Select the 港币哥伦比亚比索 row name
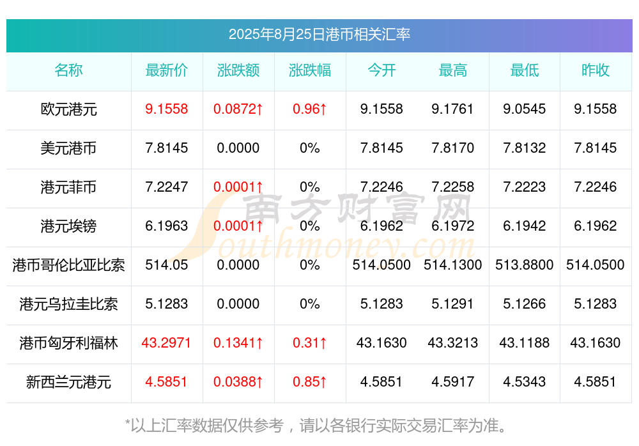 (68, 265)
